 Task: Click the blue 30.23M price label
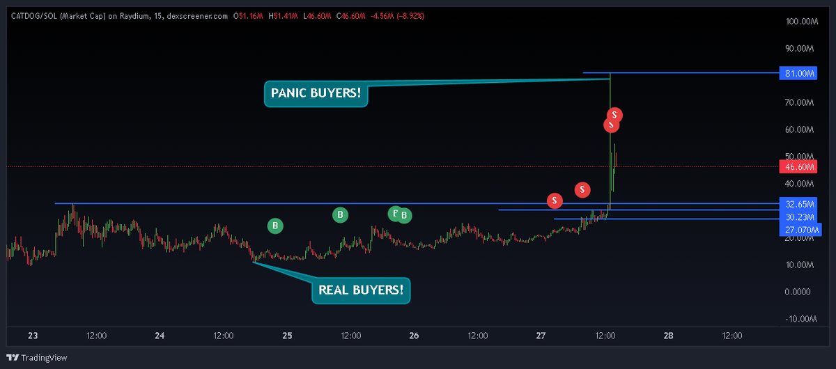798,217
